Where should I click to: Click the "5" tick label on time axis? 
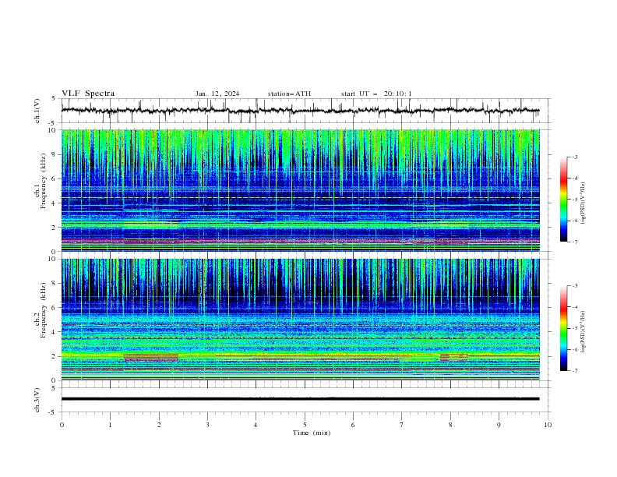(305, 425)
